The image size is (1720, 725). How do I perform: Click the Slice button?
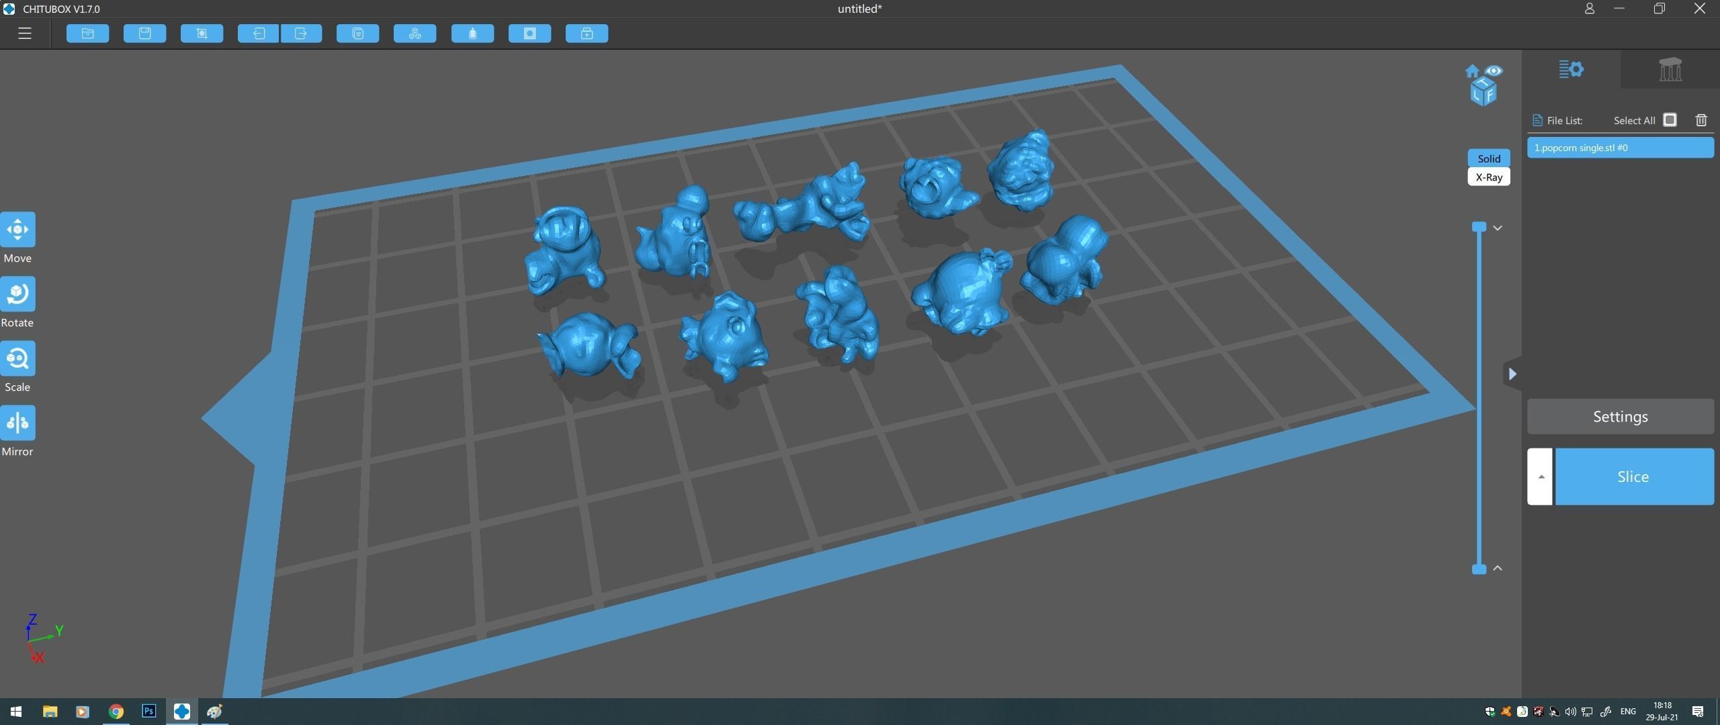pyautogui.click(x=1634, y=477)
